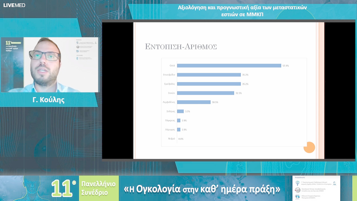Click the LIVEMED logo

click(15, 5)
